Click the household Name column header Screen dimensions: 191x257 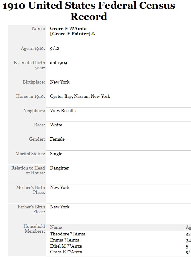tap(56, 227)
